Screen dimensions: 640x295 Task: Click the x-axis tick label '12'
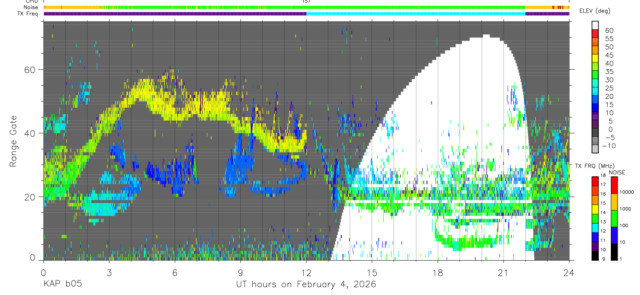point(306,273)
